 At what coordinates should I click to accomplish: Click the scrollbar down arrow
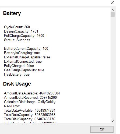[112, 121]
